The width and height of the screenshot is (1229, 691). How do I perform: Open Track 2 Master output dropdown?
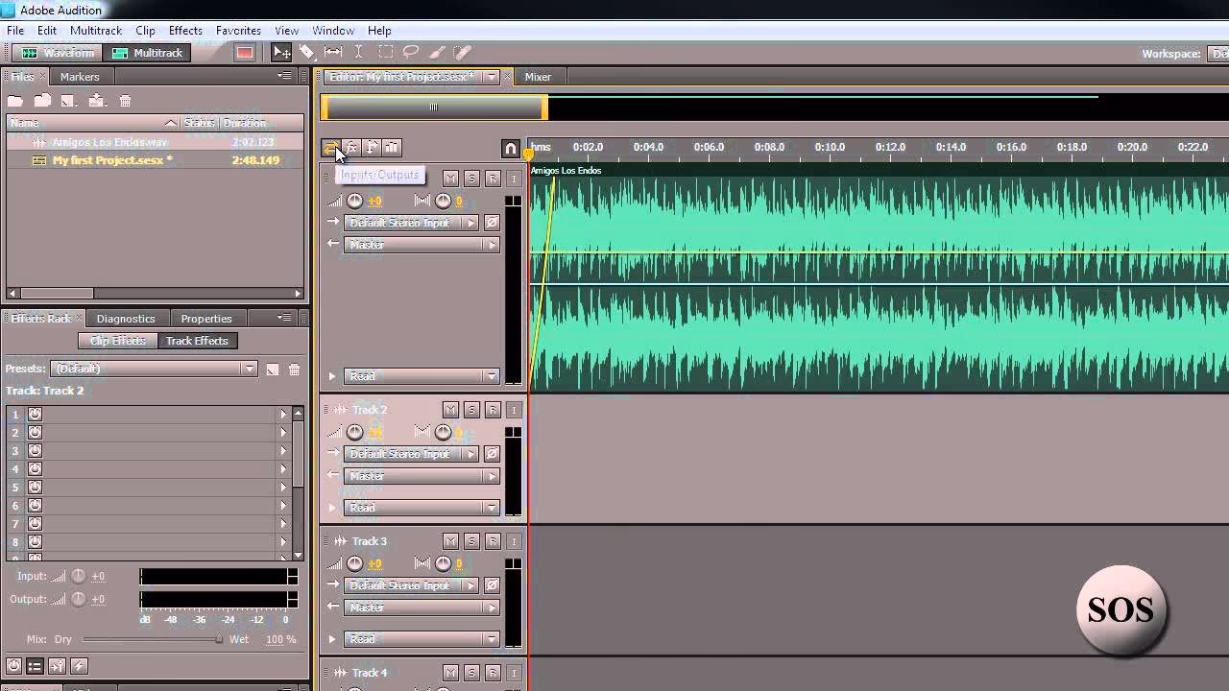pos(422,476)
